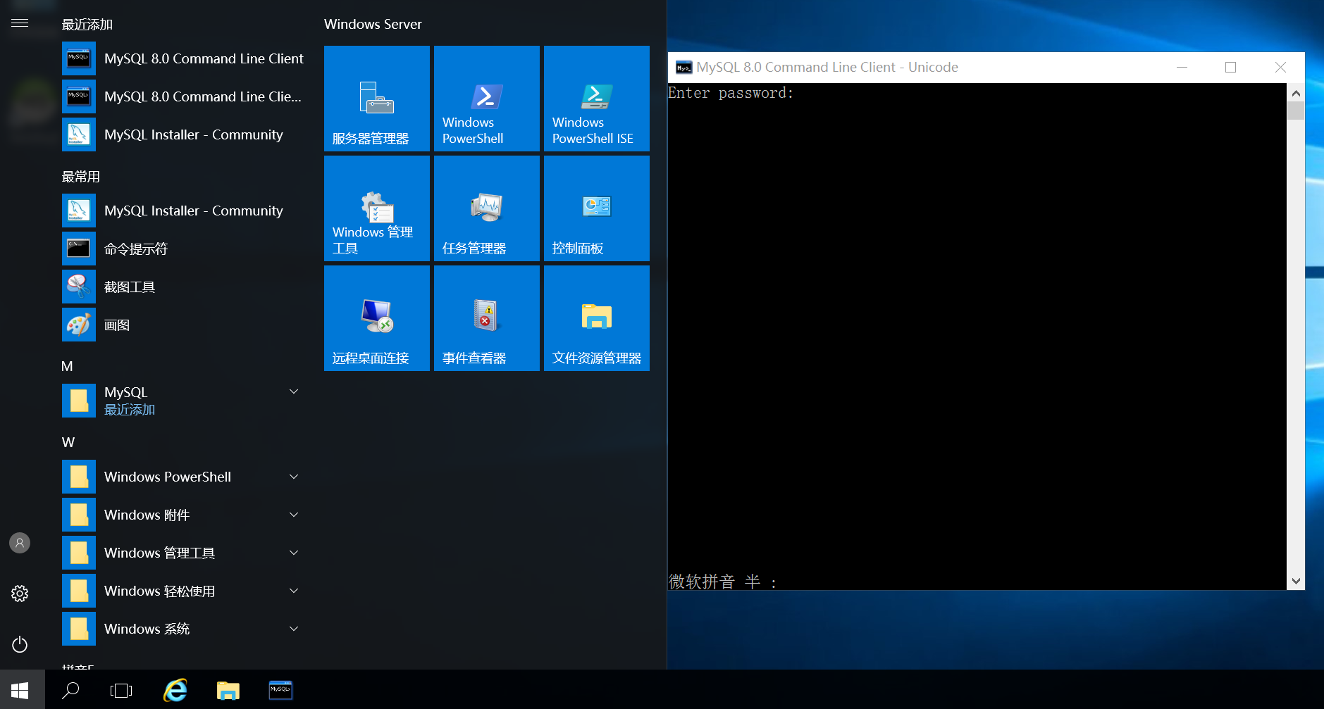The width and height of the screenshot is (1324, 709).
Task: Click the 微软拼音 IME status line in console
Action: point(722,582)
